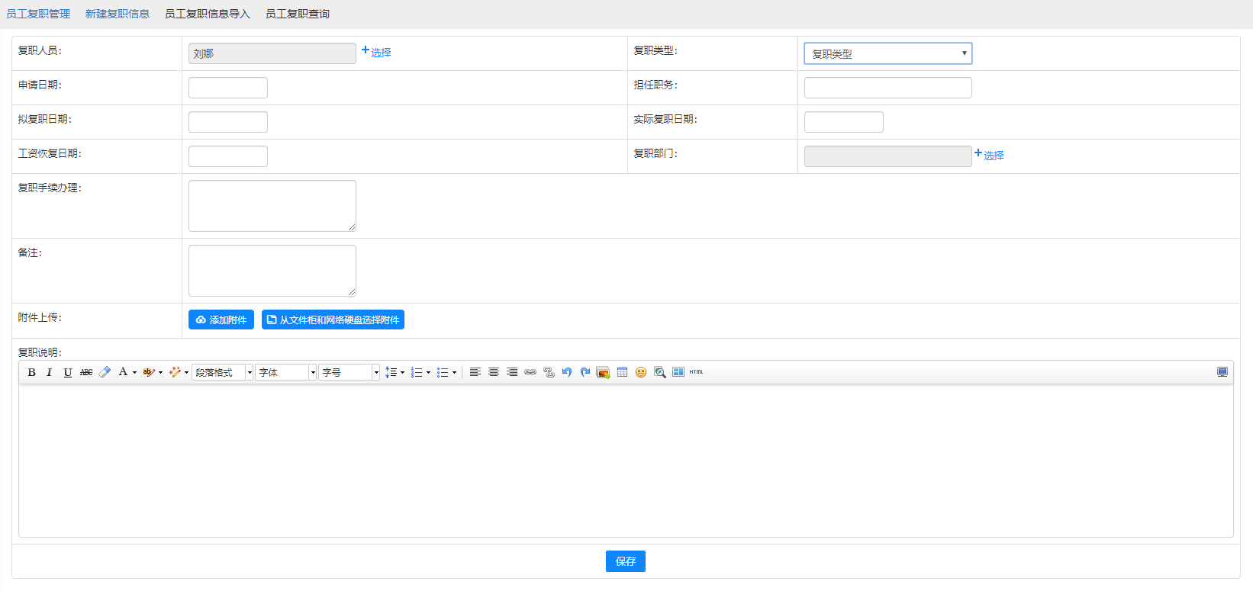Image resolution: width=1253 pixels, height=591 pixels.
Task: Click the undo arrow icon
Action: coord(566,372)
